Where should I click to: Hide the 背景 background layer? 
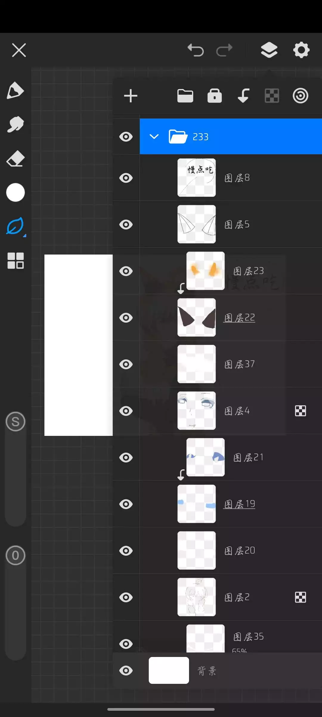click(126, 670)
